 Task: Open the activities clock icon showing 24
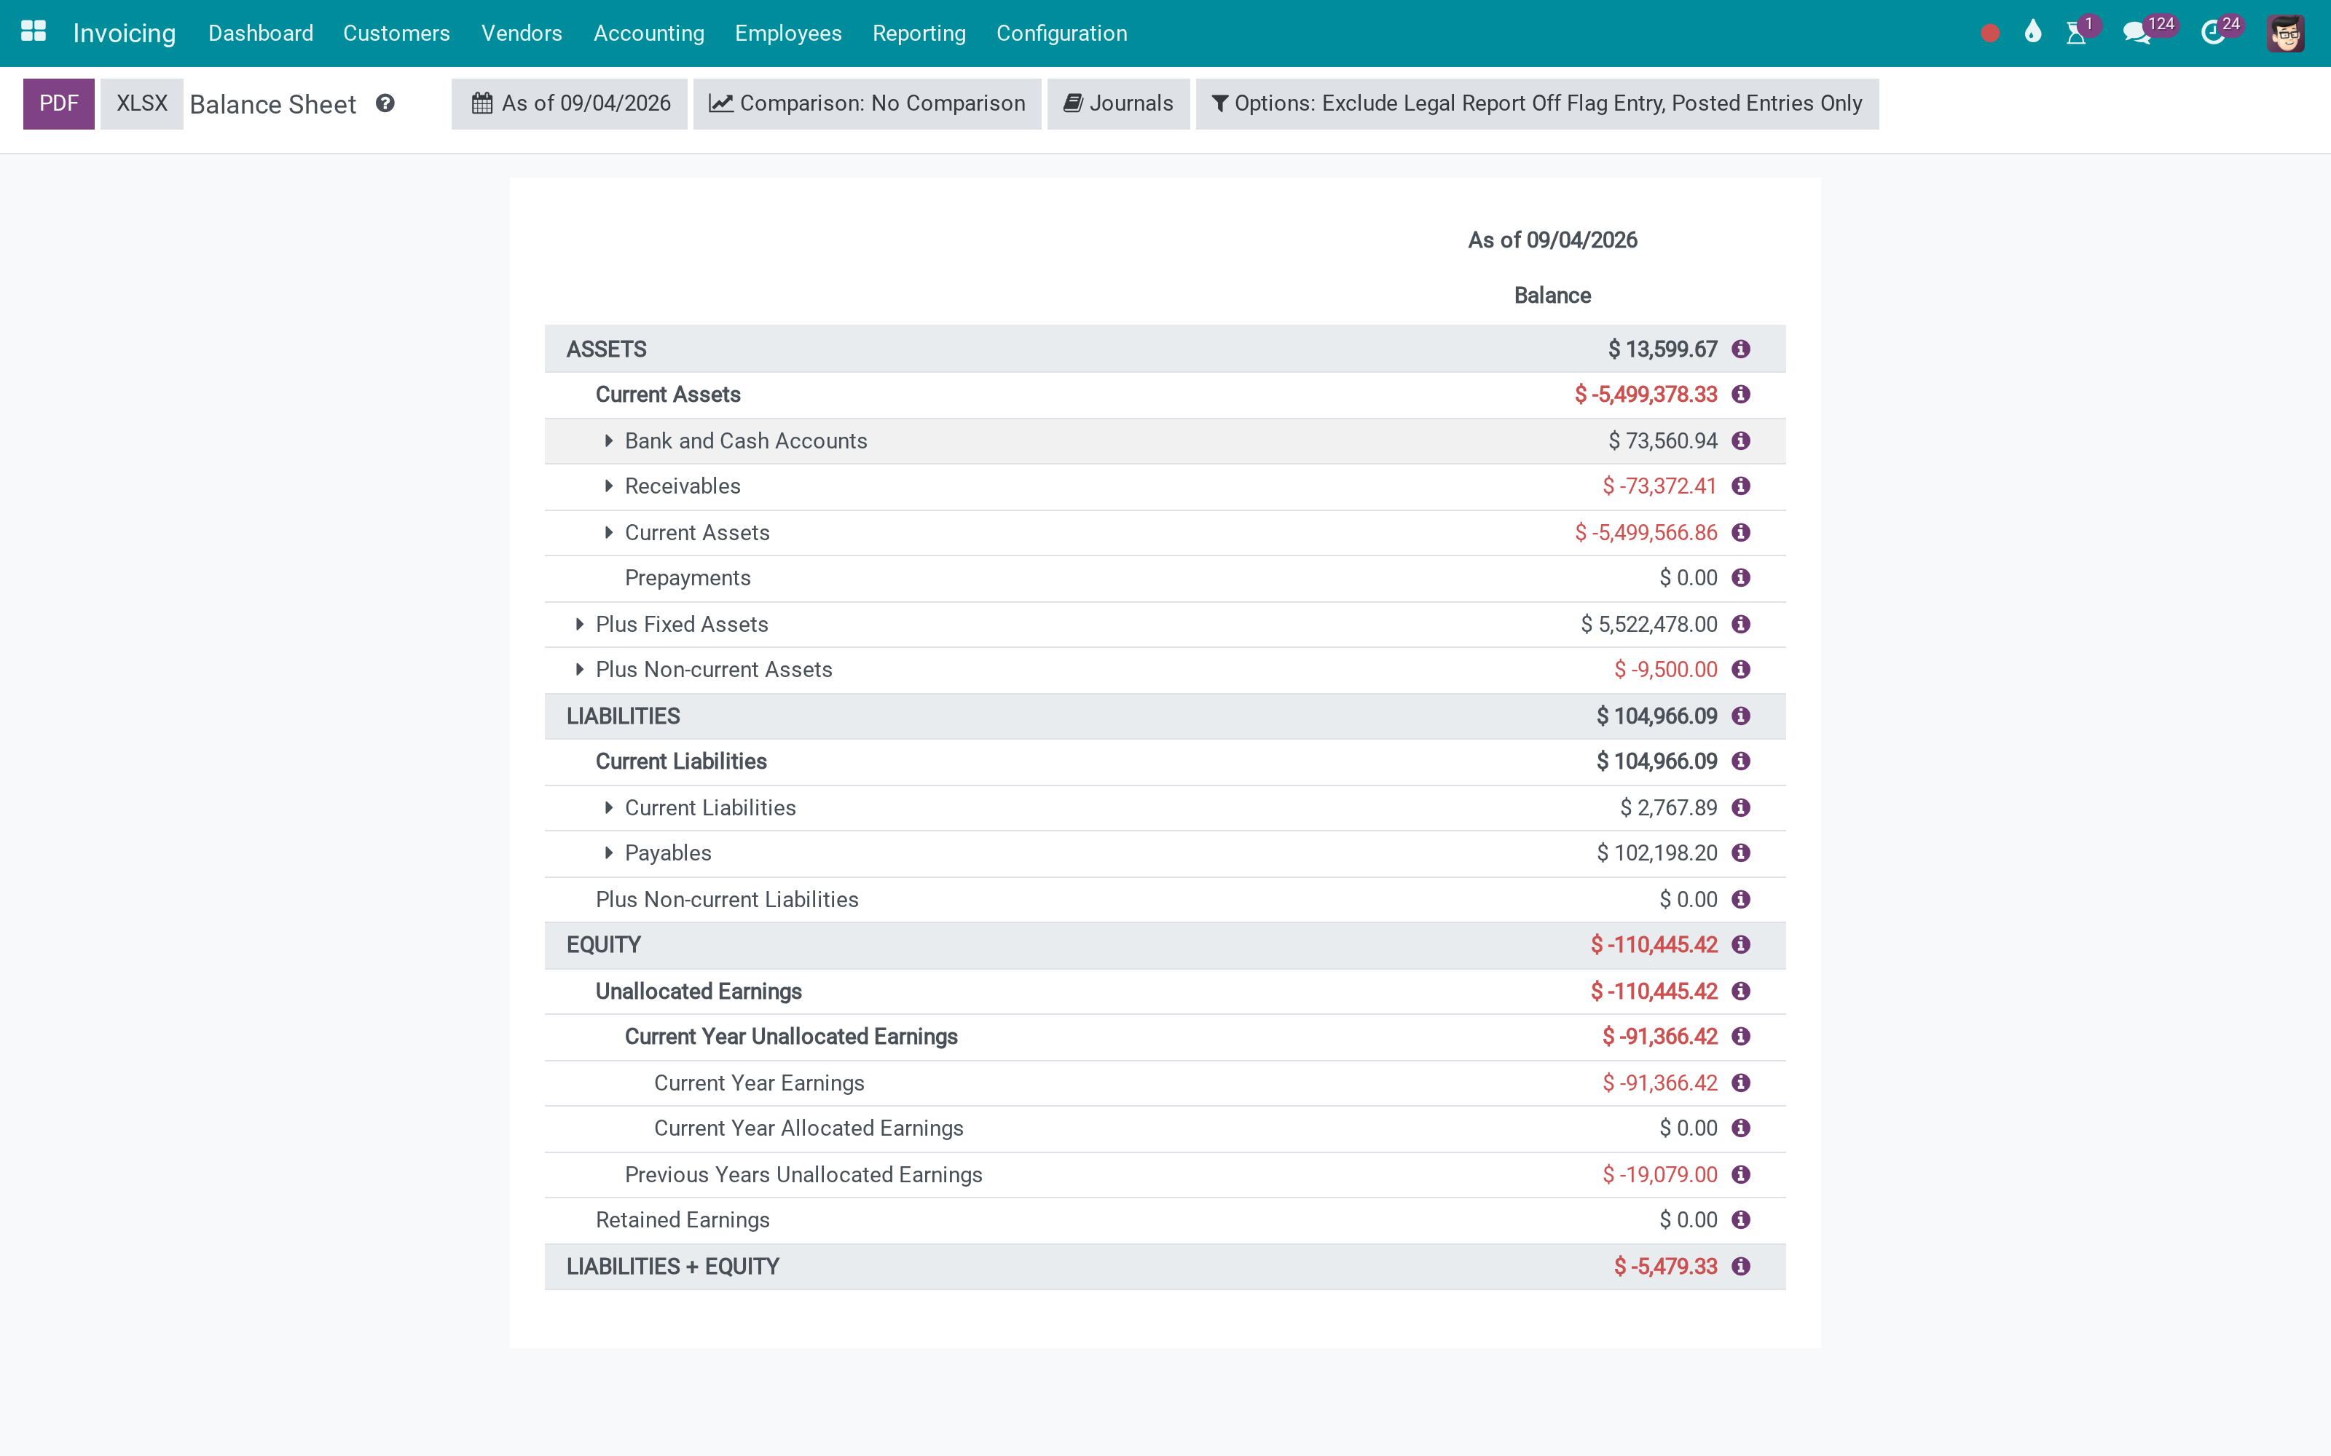[2212, 33]
